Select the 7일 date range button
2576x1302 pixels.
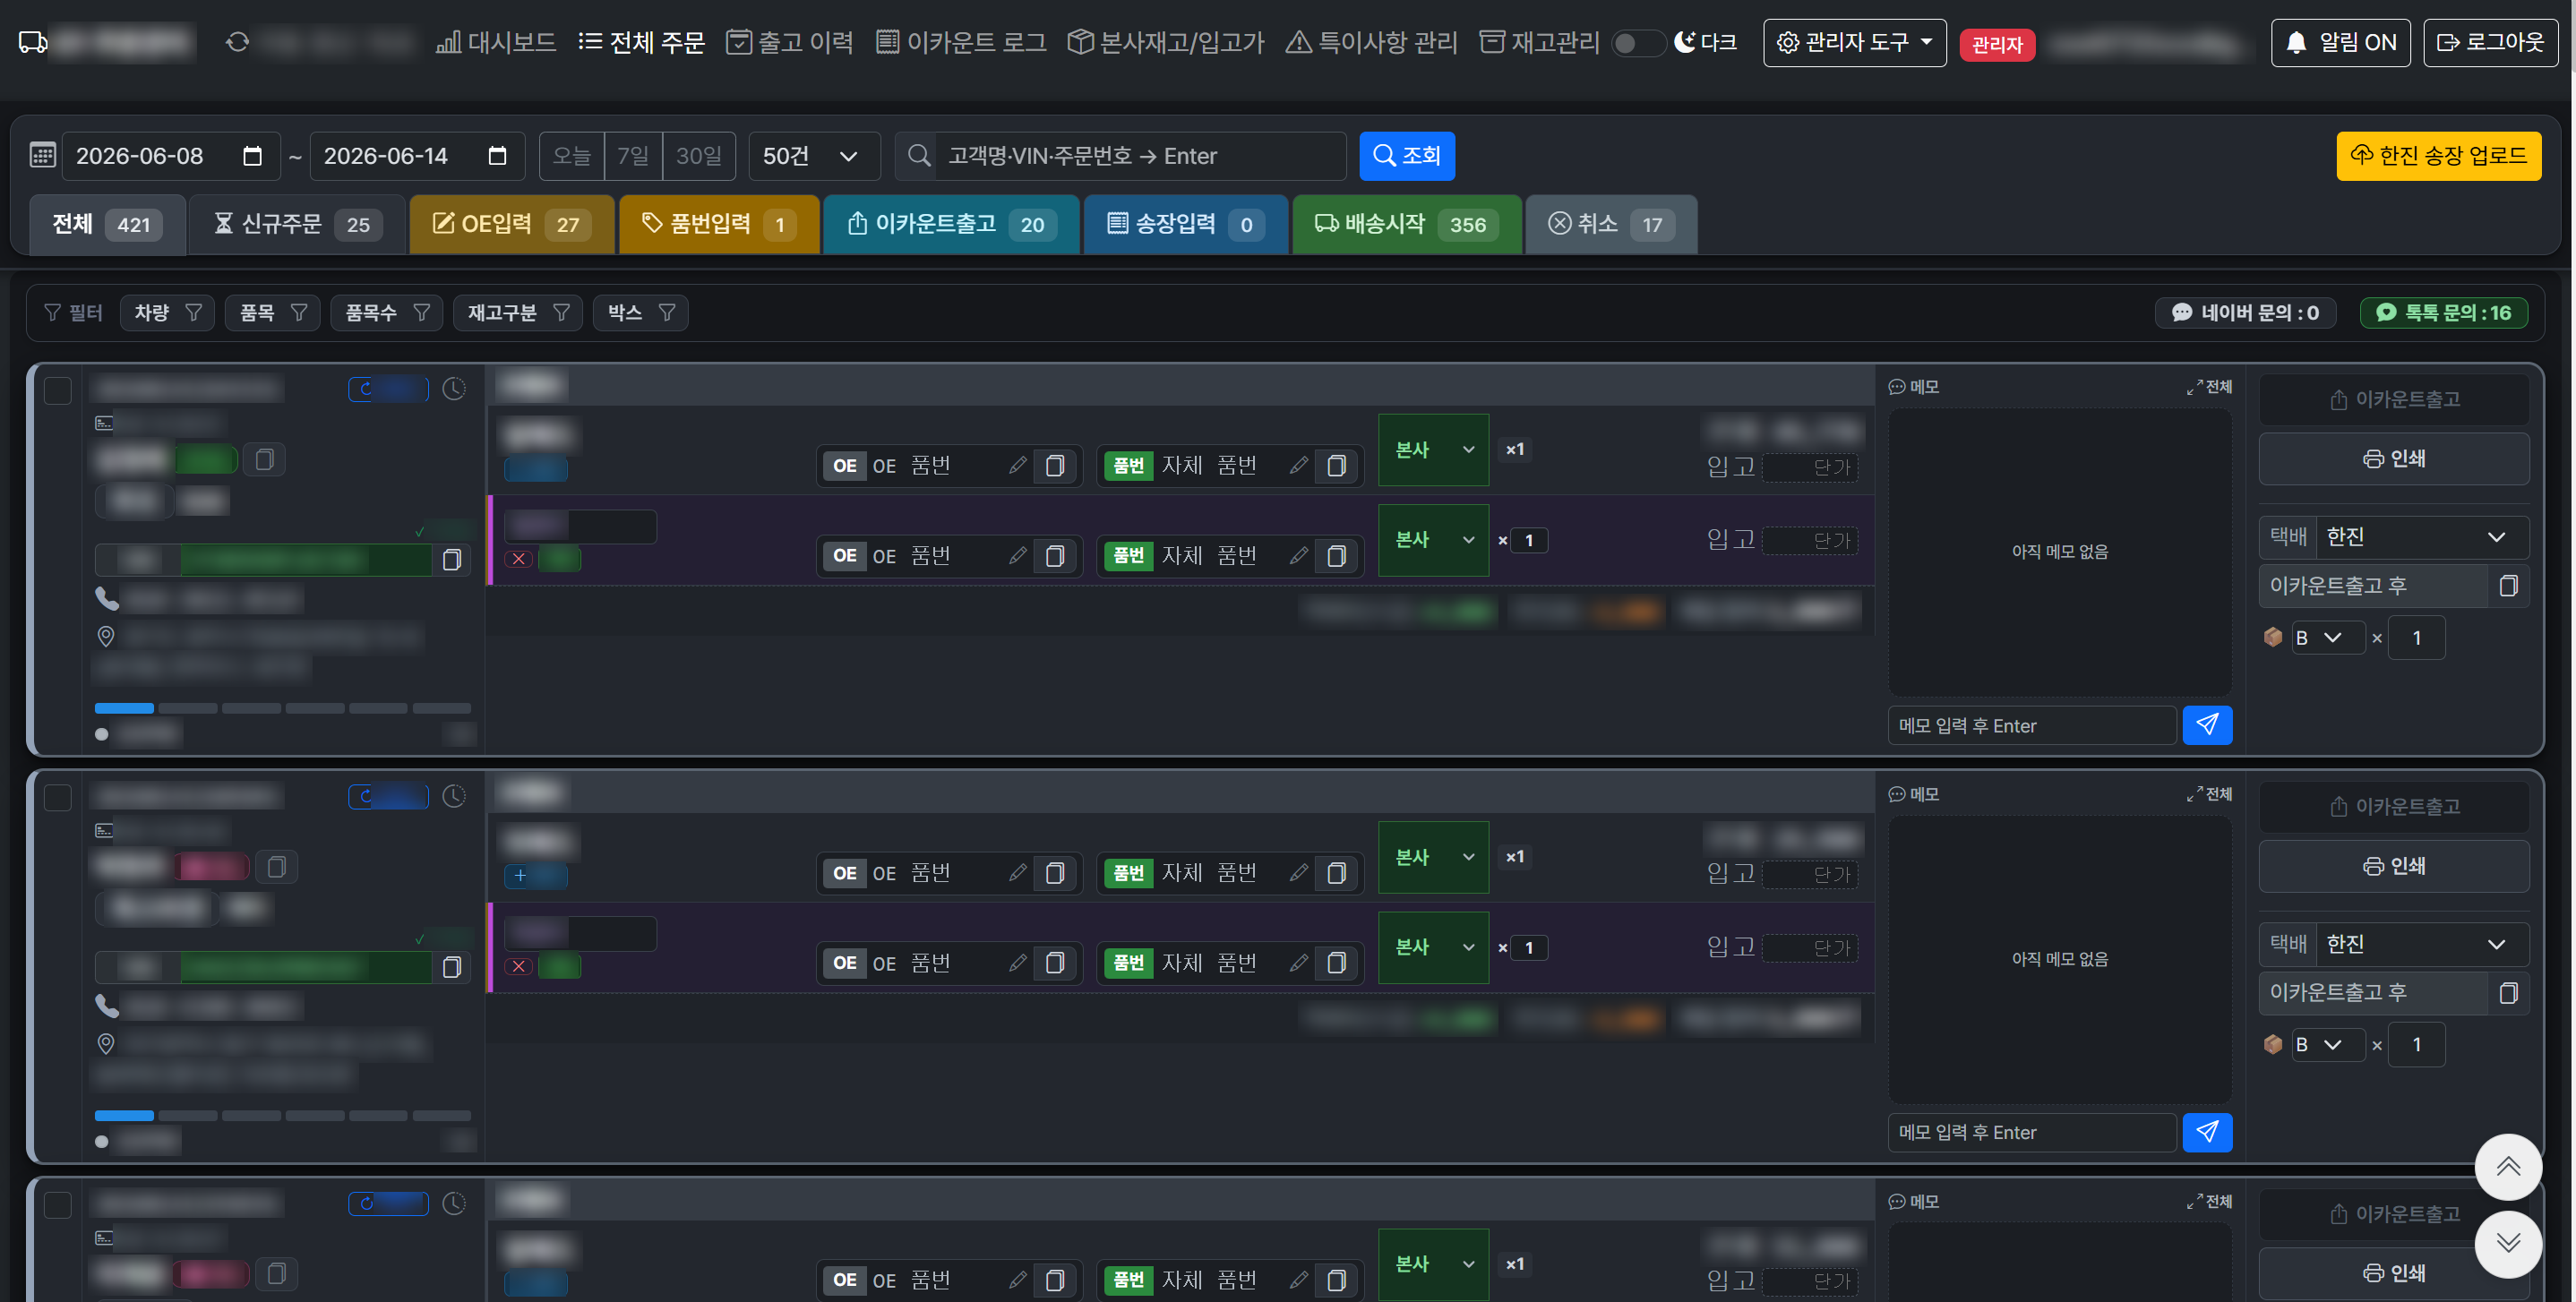633,156
